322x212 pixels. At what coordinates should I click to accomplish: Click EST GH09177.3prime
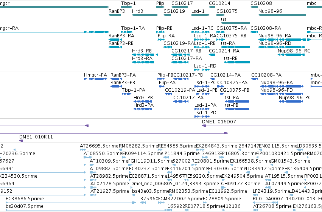(x=223, y=187)
